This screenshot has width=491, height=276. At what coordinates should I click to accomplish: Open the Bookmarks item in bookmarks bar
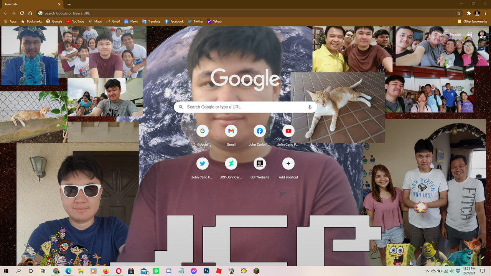(31, 21)
